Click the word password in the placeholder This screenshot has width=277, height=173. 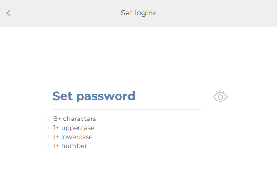(x=106, y=97)
